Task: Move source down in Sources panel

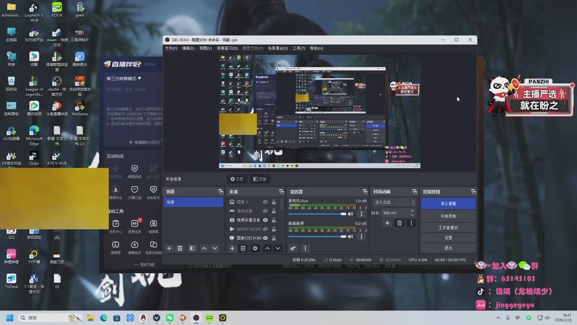Action: [x=278, y=248]
